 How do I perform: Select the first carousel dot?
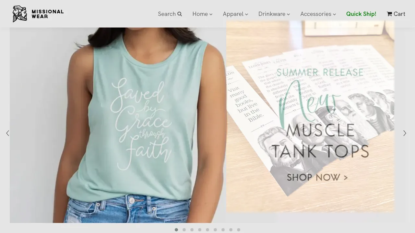(176, 230)
